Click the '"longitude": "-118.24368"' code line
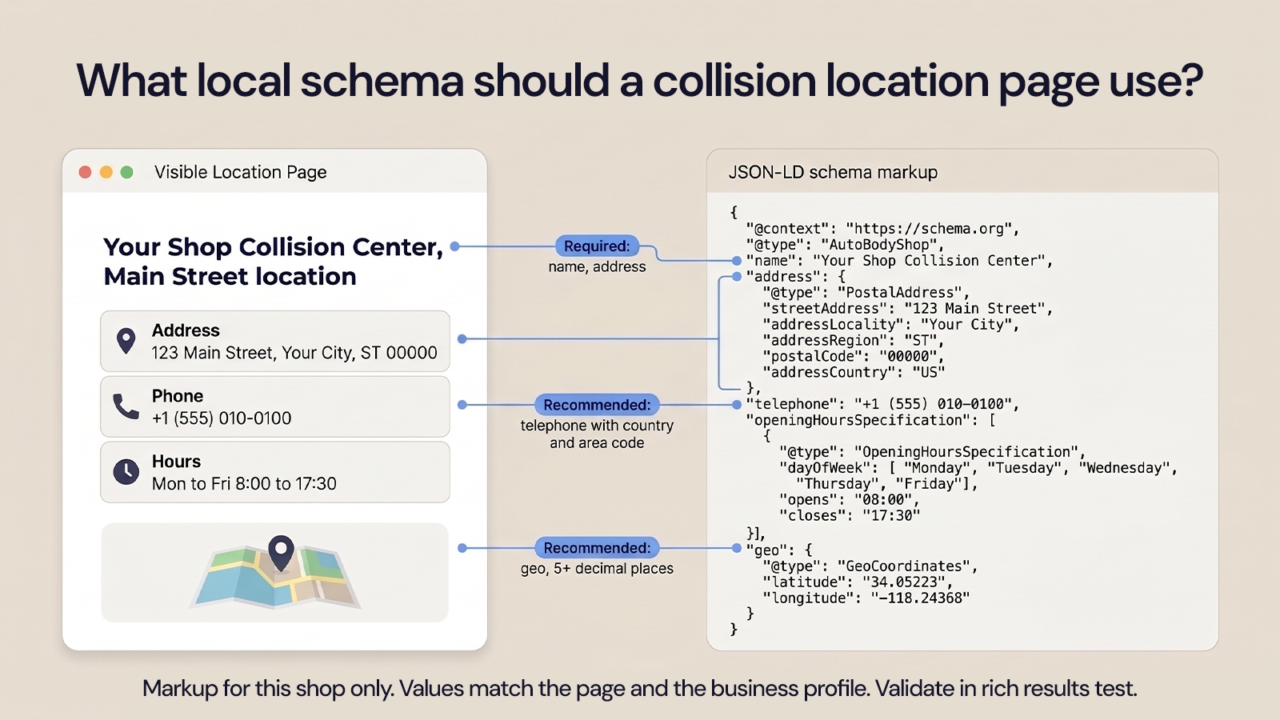The width and height of the screenshot is (1280, 720). (866, 598)
